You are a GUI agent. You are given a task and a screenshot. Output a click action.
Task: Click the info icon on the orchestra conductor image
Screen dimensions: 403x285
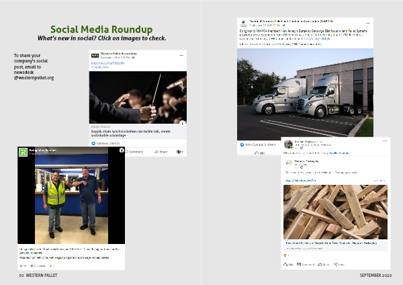coord(183,123)
